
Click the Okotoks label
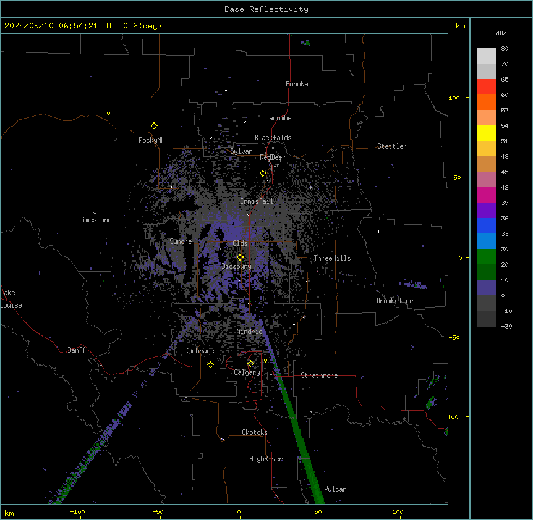tap(255, 432)
